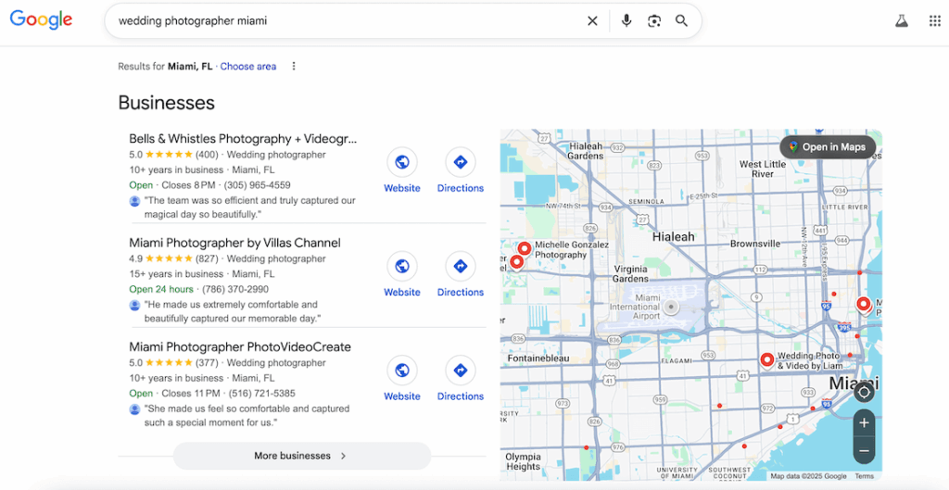The width and height of the screenshot is (949, 490).
Task: Get Directions icon for Bells & Whistles
Action: coord(461,162)
